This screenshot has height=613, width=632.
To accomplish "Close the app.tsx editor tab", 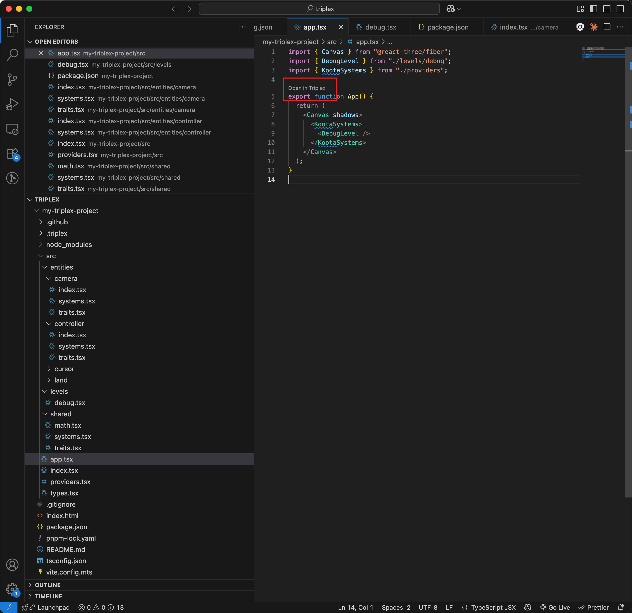I will tap(341, 27).
